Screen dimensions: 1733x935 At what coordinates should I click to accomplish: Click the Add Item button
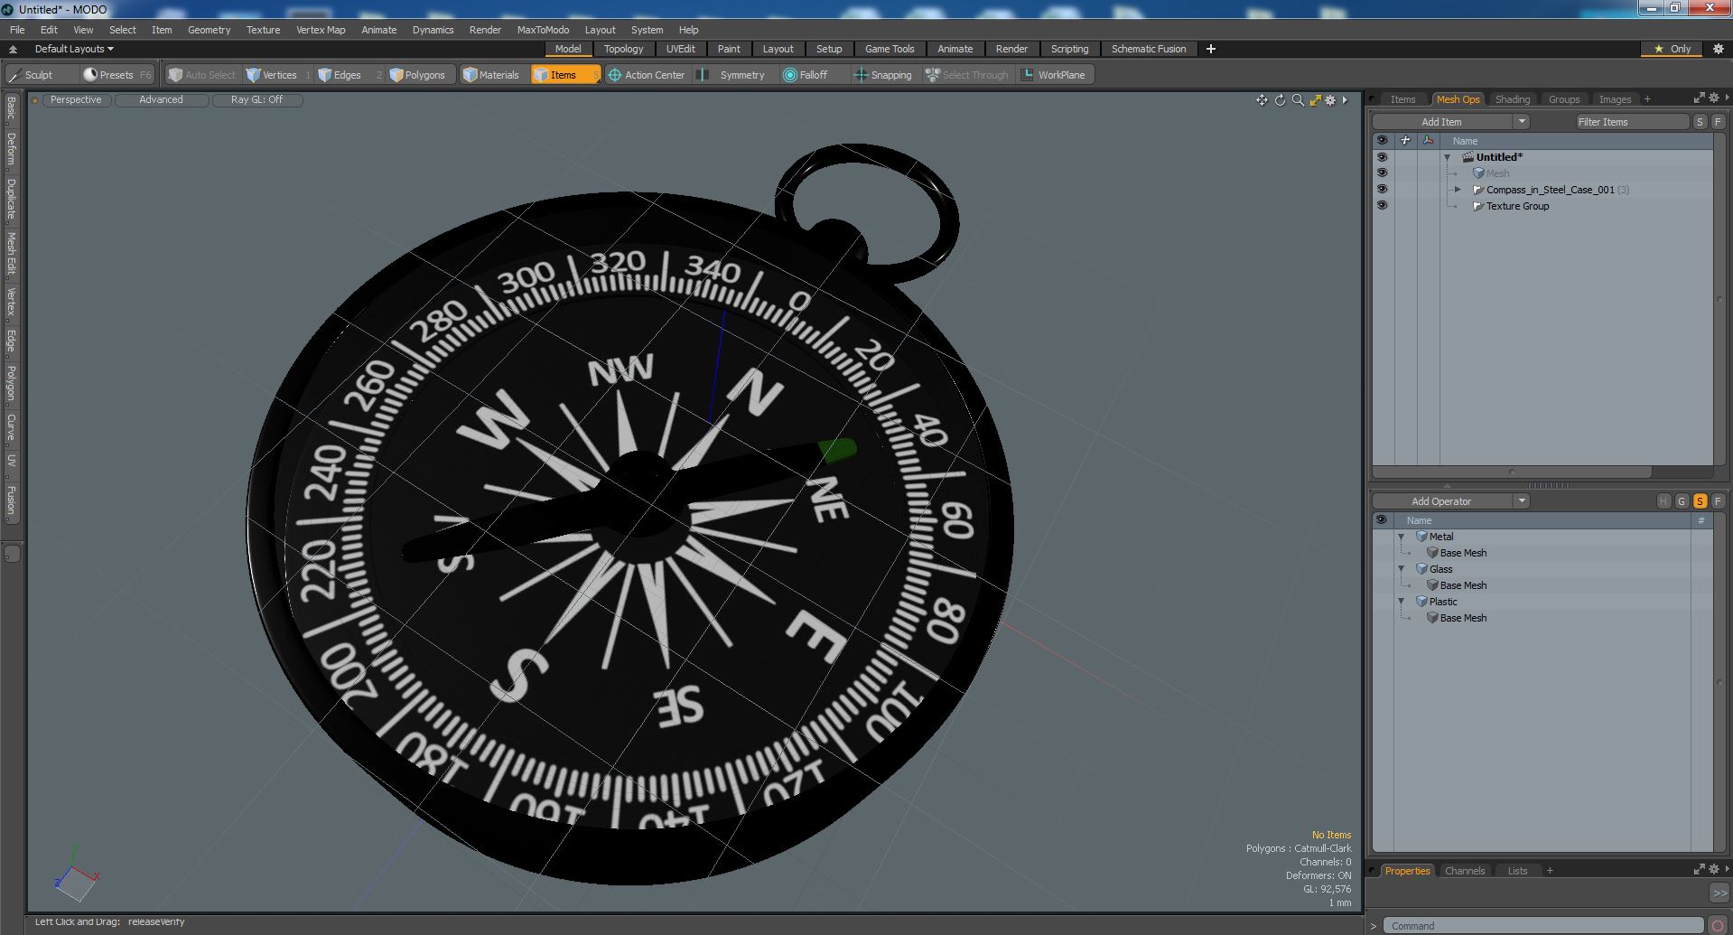click(1441, 122)
